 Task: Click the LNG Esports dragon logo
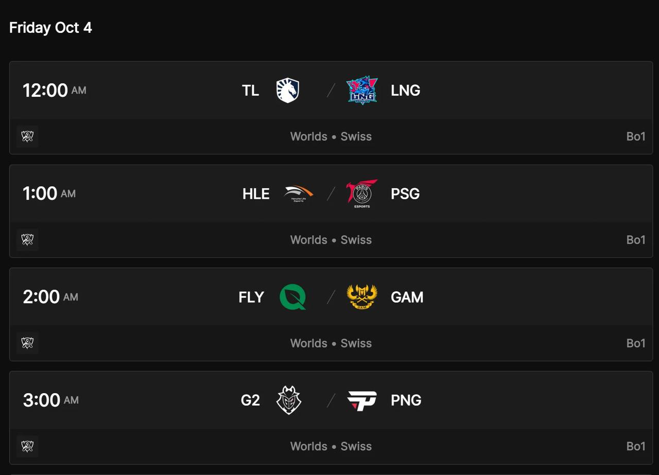[x=362, y=91]
